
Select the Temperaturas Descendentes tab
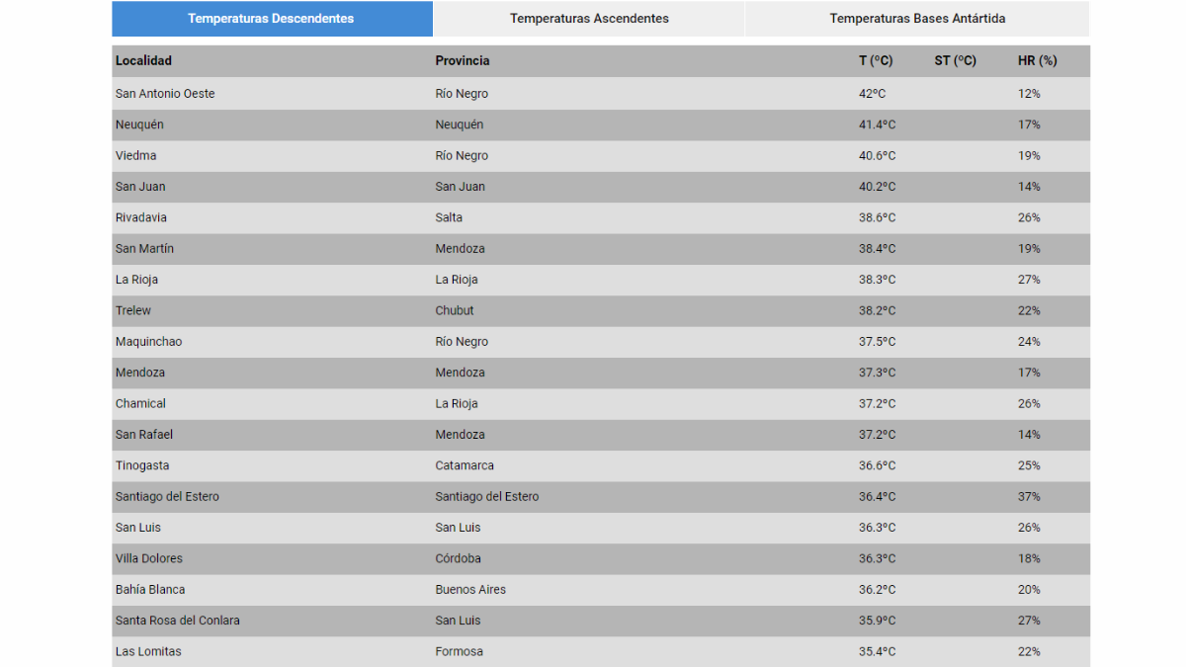[x=272, y=18]
